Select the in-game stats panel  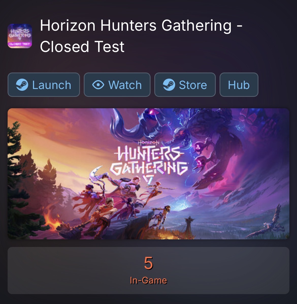[148, 271]
